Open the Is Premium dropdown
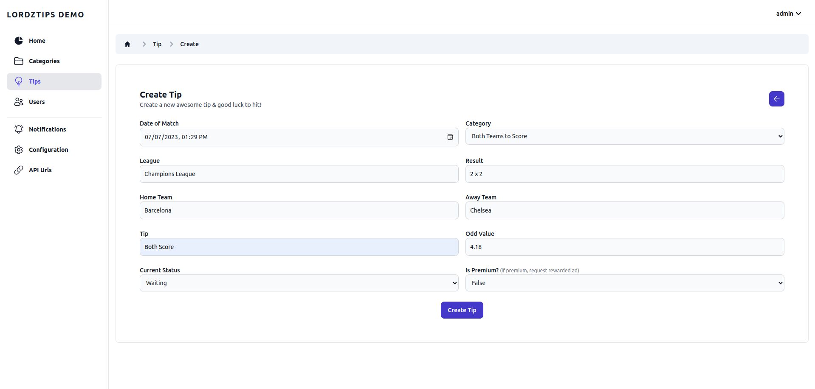 pos(624,283)
